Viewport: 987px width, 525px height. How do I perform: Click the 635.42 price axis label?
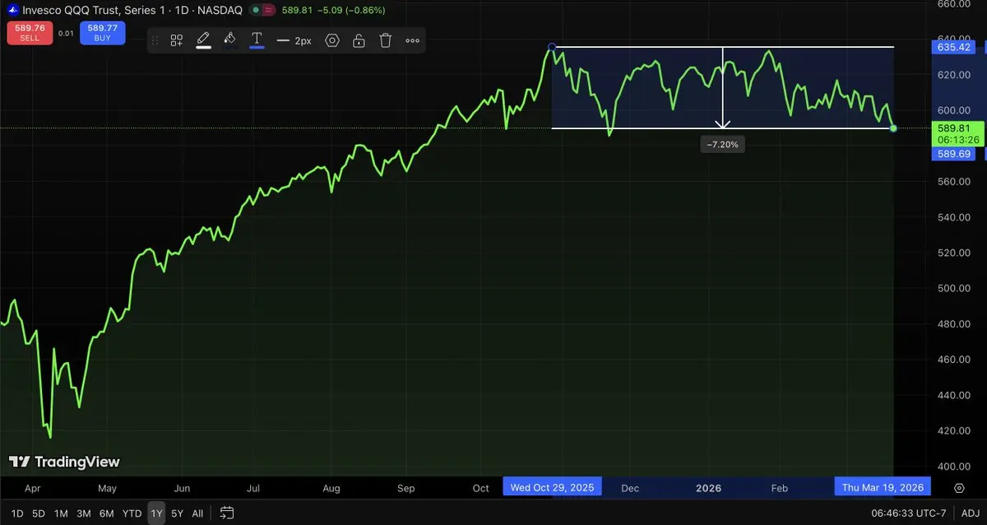[955, 48]
